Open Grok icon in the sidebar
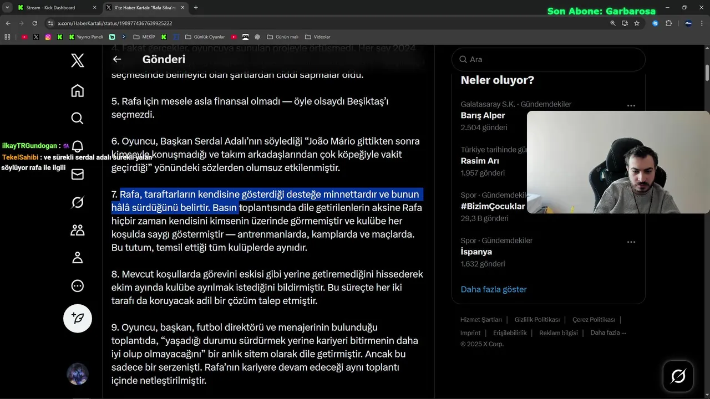The height and width of the screenshot is (399, 710). coord(78,202)
